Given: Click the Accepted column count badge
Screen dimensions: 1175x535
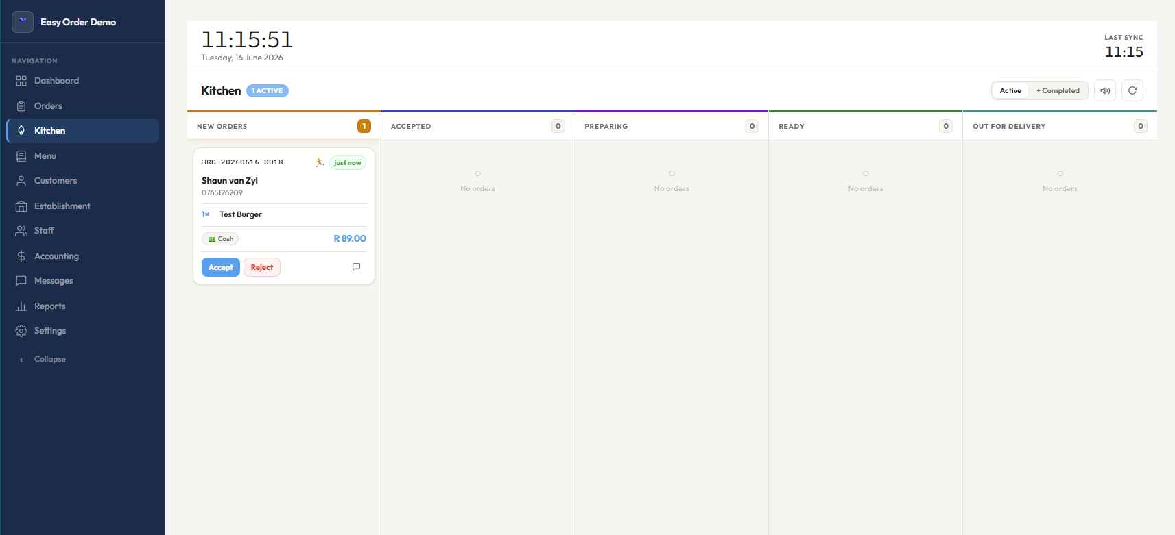Looking at the screenshot, I should tap(558, 126).
